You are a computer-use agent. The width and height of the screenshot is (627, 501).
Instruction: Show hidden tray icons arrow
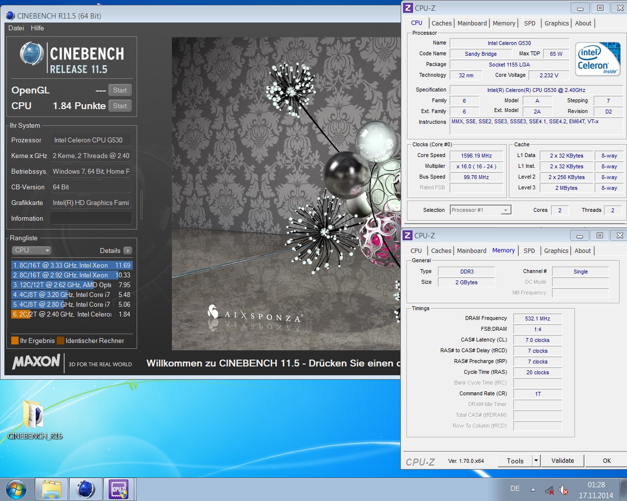click(533, 489)
